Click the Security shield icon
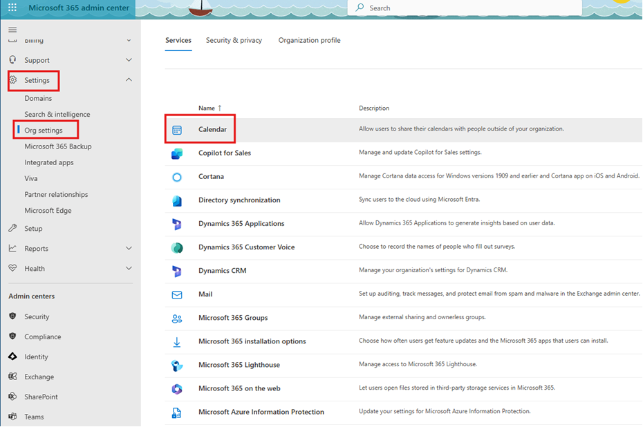 click(12, 316)
